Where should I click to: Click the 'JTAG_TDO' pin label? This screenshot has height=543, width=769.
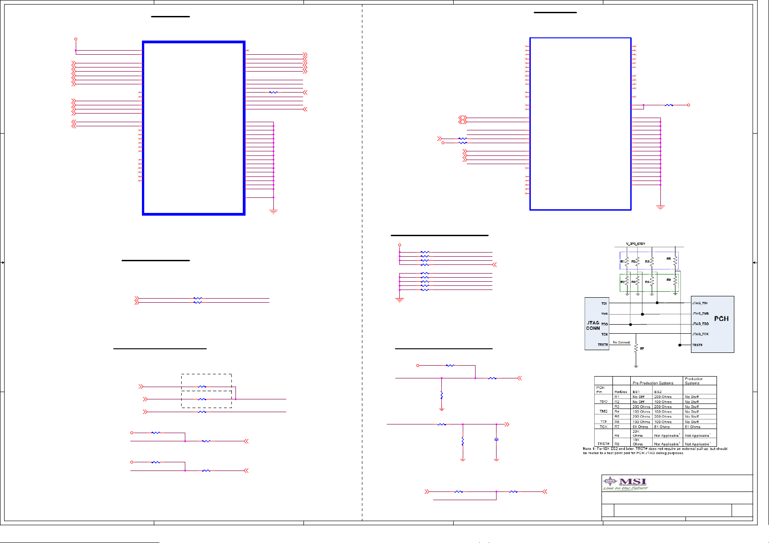(701, 324)
